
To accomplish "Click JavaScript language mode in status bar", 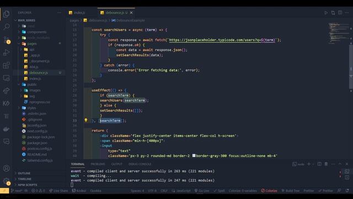I will pyautogui.click(x=181, y=191).
